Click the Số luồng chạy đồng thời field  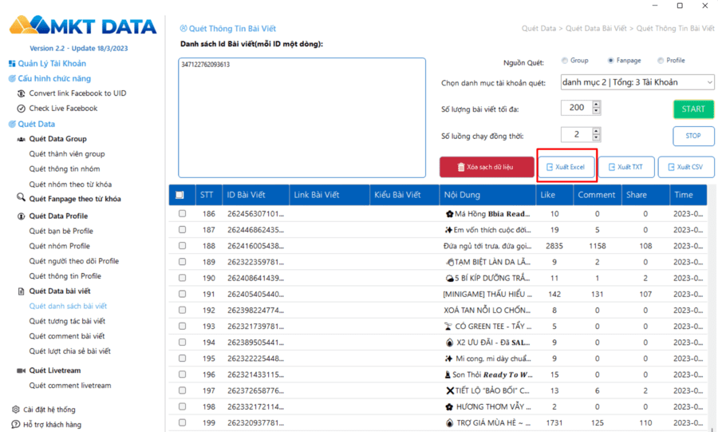pos(577,135)
